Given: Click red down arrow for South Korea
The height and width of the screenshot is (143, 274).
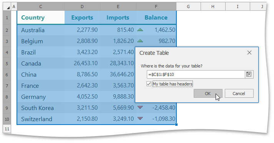Looking at the screenshot, I should pos(140,107).
